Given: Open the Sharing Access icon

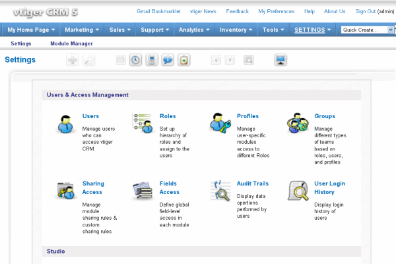Looking at the screenshot, I should point(66,191).
